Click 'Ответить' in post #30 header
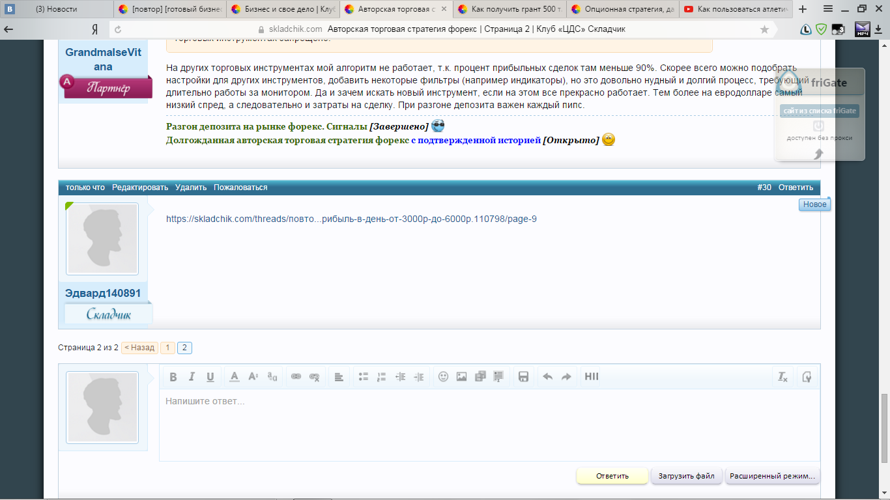This screenshot has height=500, width=890. click(796, 187)
